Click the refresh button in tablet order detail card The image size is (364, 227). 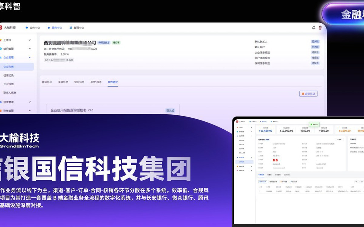[x=339, y=140]
